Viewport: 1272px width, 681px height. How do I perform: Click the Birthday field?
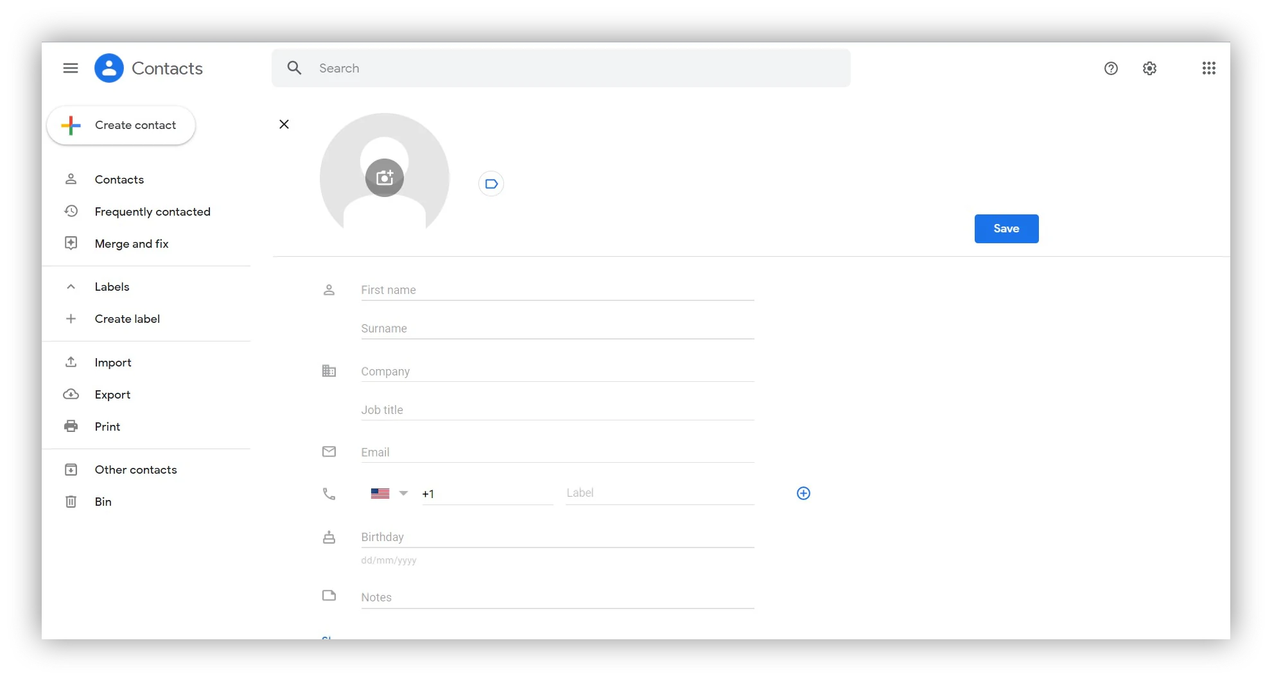click(557, 537)
